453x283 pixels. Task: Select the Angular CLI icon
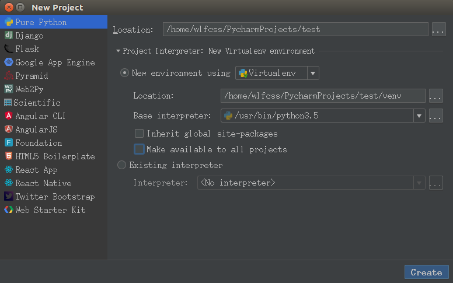(x=8, y=116)
